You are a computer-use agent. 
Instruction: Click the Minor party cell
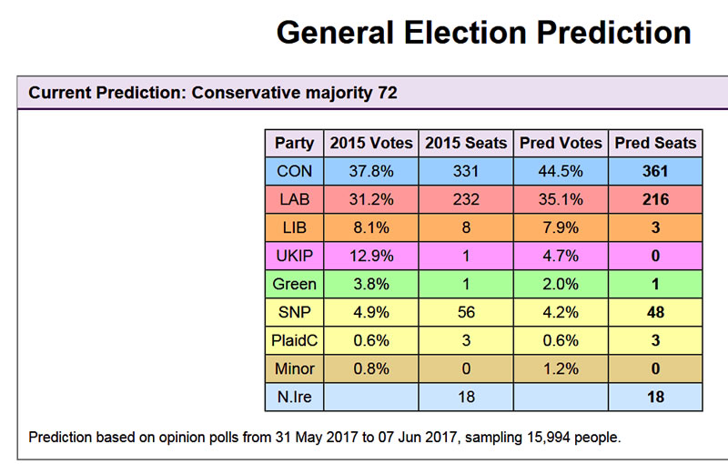(x=294, y=368)
